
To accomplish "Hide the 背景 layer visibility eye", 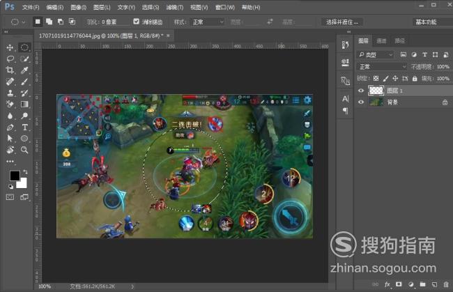I will (x=361, y=102).
